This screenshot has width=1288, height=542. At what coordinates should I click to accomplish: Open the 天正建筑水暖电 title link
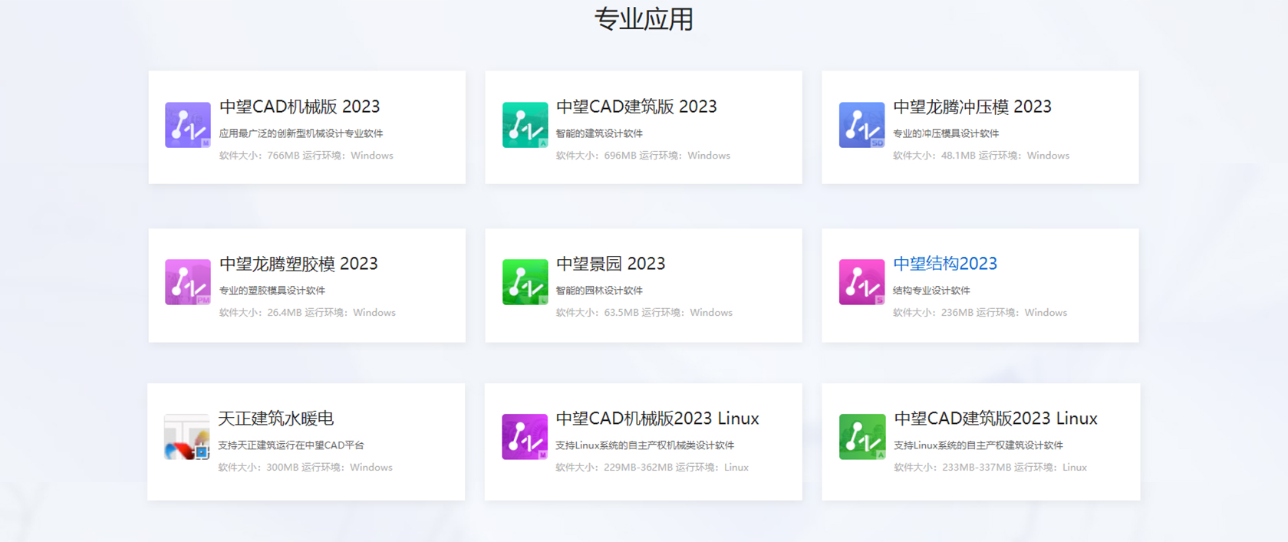[x=275, y=419]
